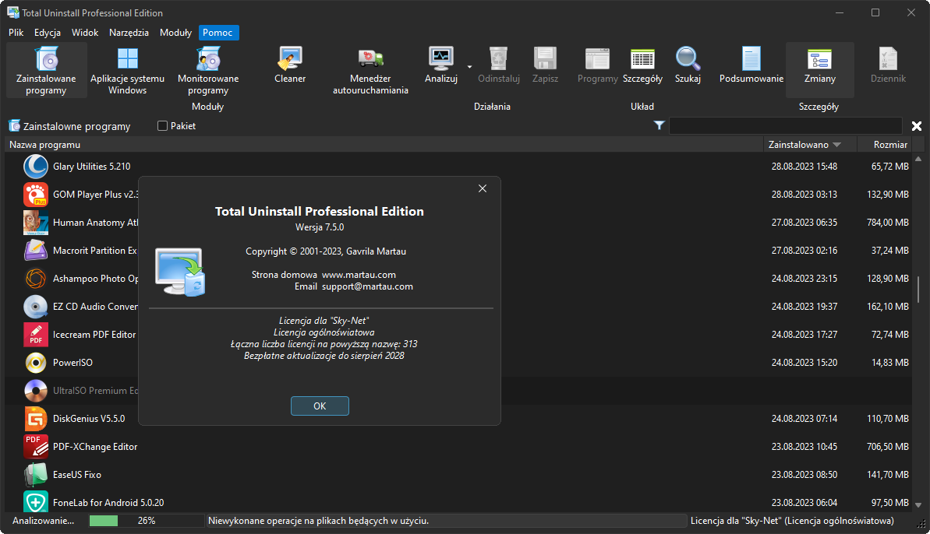Viewport: 930px width, 534px height.
Task: Select DiskGenius V5.5.0 icon
Action: [x=36, y=419]
